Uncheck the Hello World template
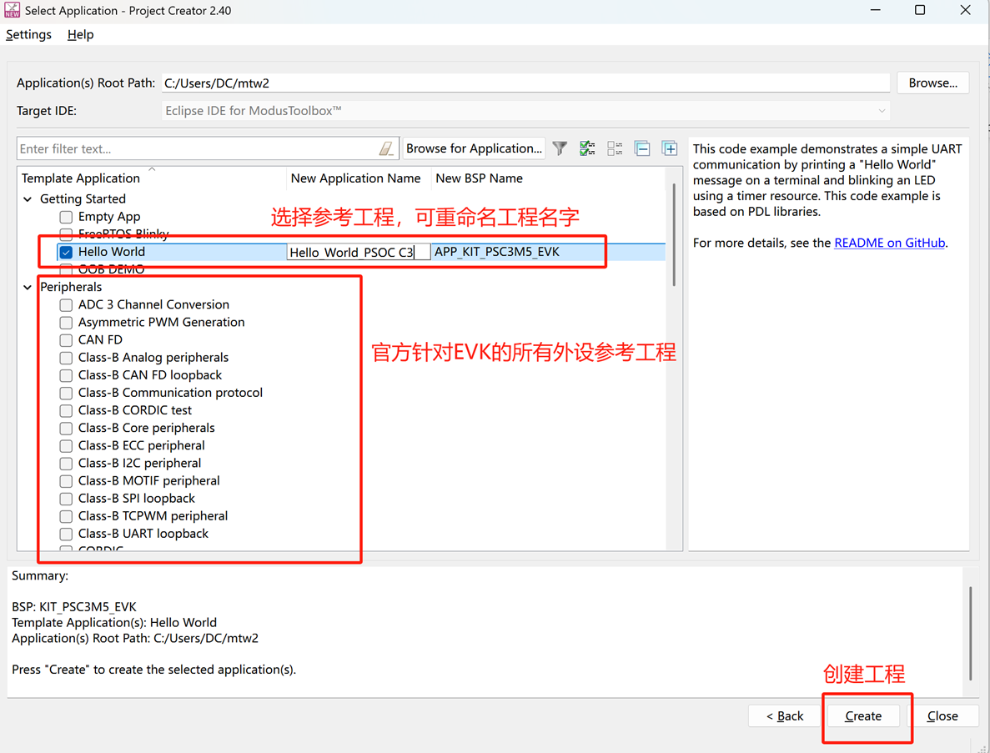Viewport: 990px width, 753px height. (66, 252)
